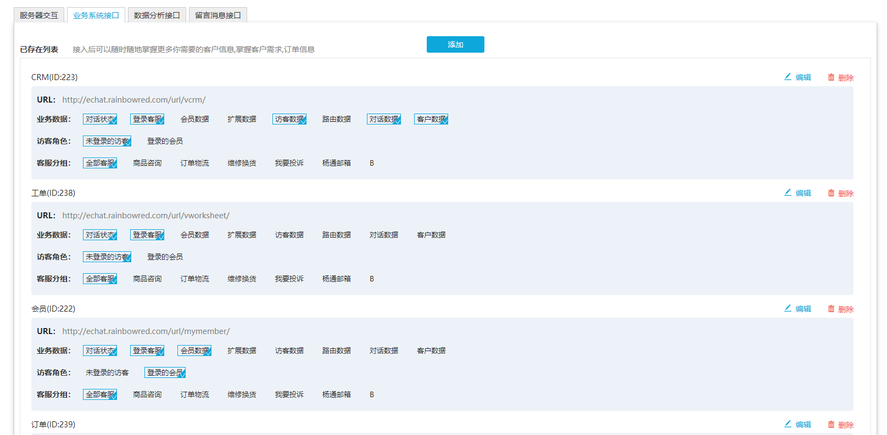Uncheck 登录的会员 role in 会员 section
887x435 pixels.
tap(165, 372)
